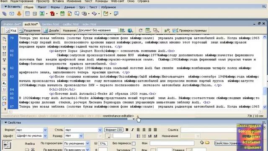
Task: Collapse the Свойства panel
Action: (5, 122)
